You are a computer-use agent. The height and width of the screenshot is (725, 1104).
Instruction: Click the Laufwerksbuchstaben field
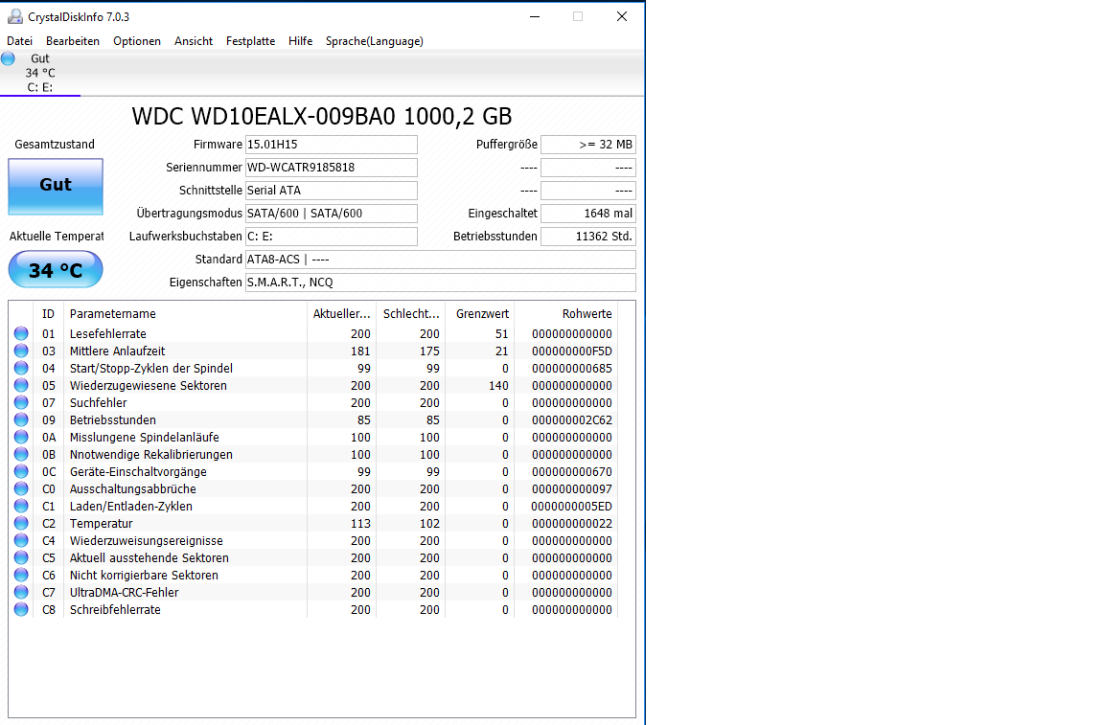(x=331, y=237)
